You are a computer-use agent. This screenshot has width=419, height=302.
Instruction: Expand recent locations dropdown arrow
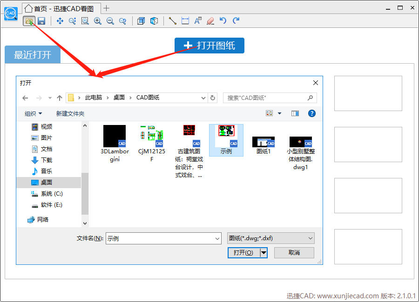(50, 98)
